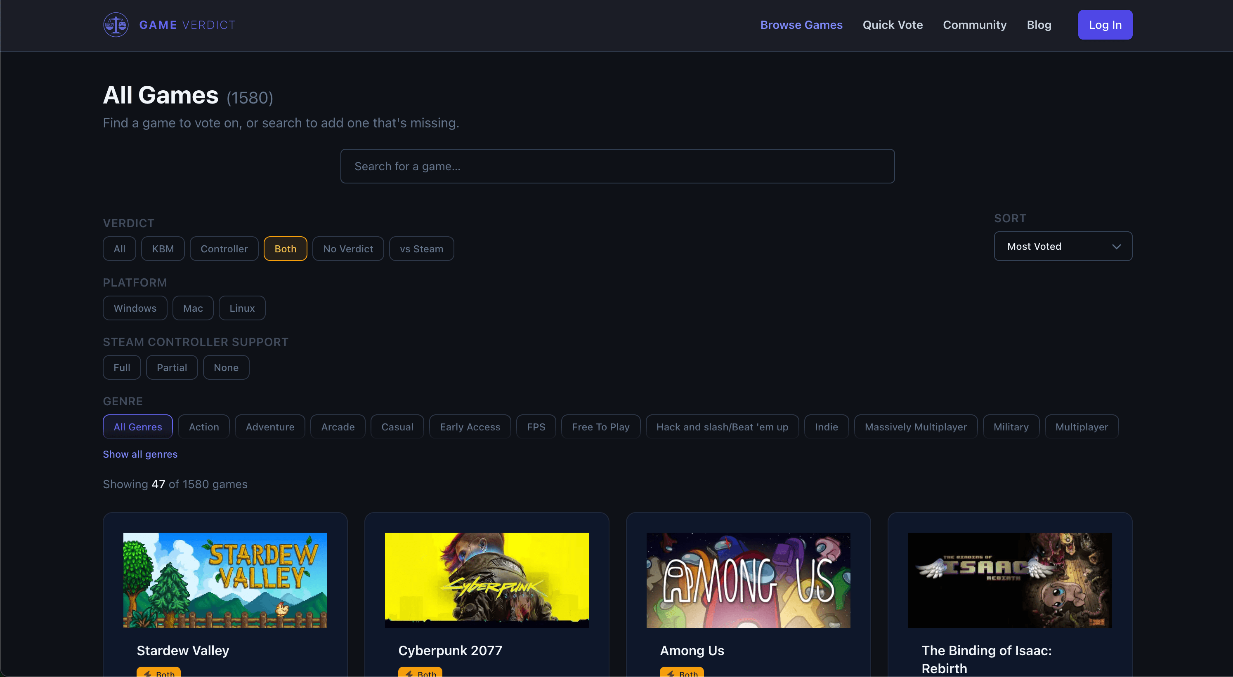The height and width of the screenshot is (677, 1233).
Task: Select Partial Steam controller support
Action: click(172, 367)
